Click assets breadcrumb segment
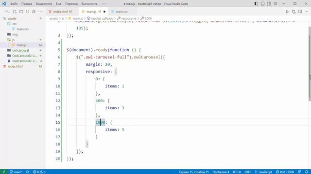This screenshot has height=174, width=311. pyautogui.click(x=53, y=18)
